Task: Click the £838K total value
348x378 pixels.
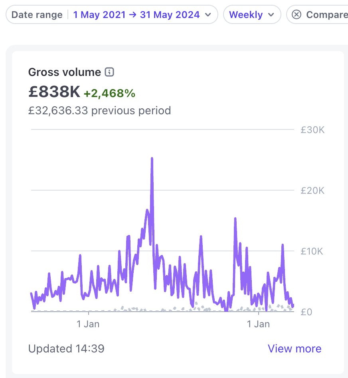Action: 54,92
